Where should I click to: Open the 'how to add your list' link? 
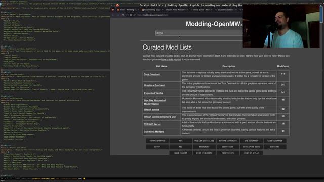coord(171,60)
